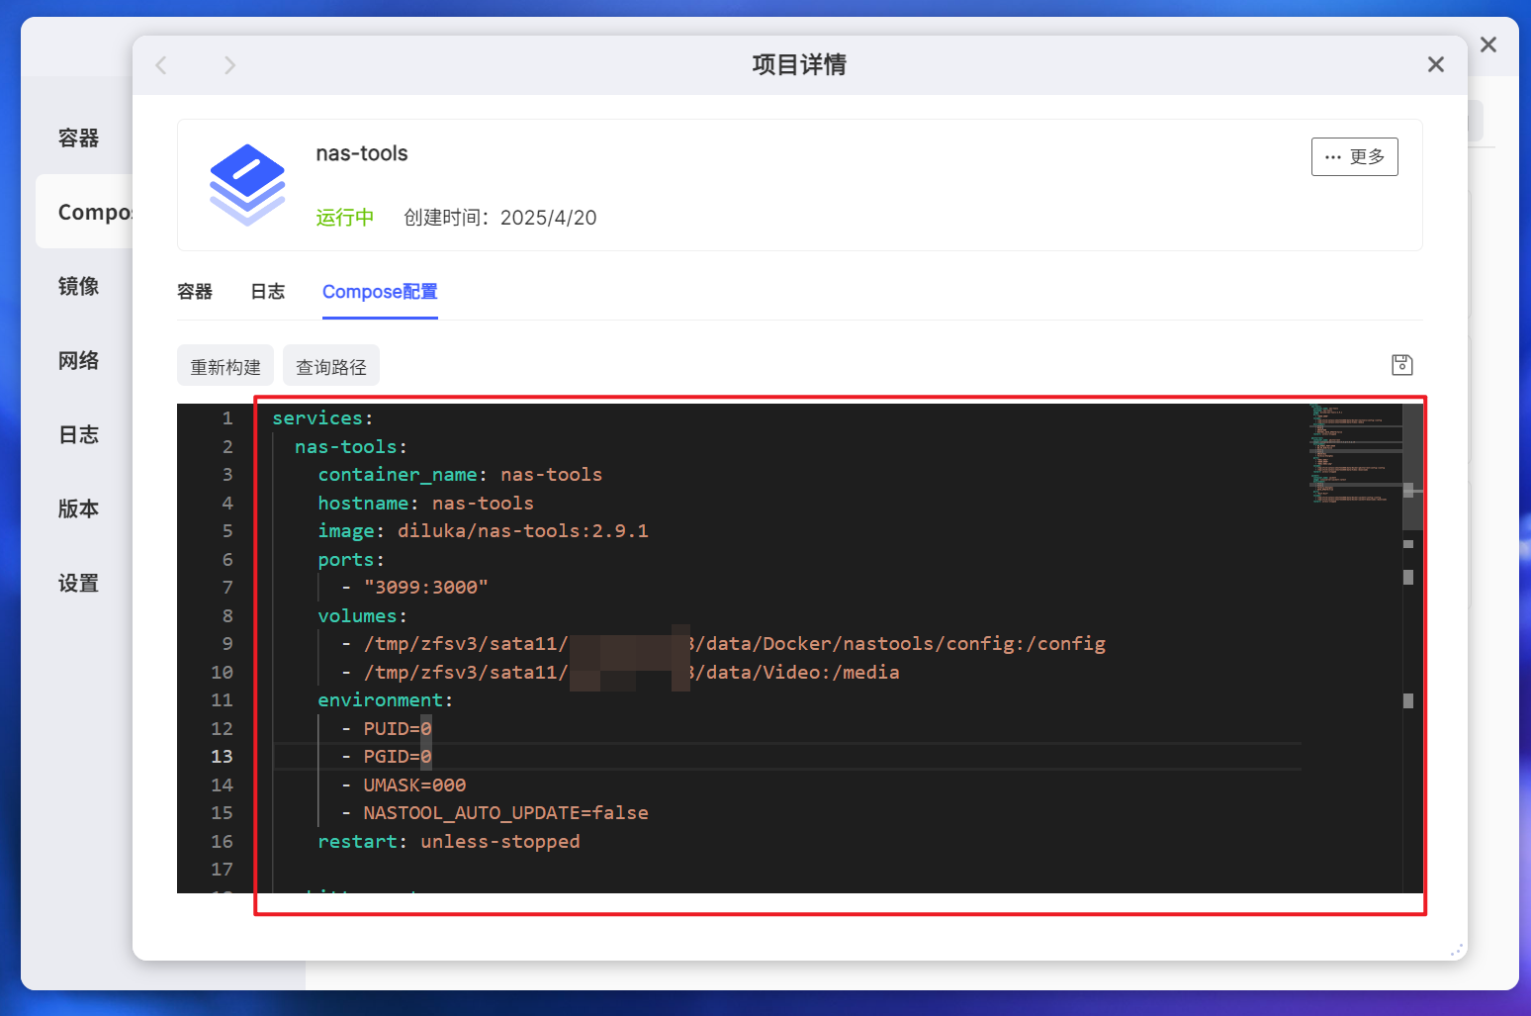Click the code minimap preview

(1355, 453)
